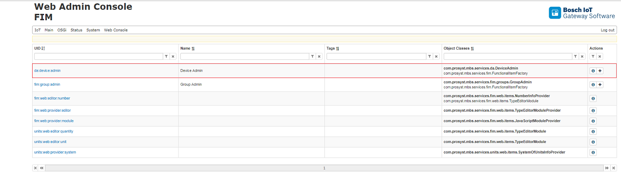Clear the Tags column filter

(x=437, y=56)
